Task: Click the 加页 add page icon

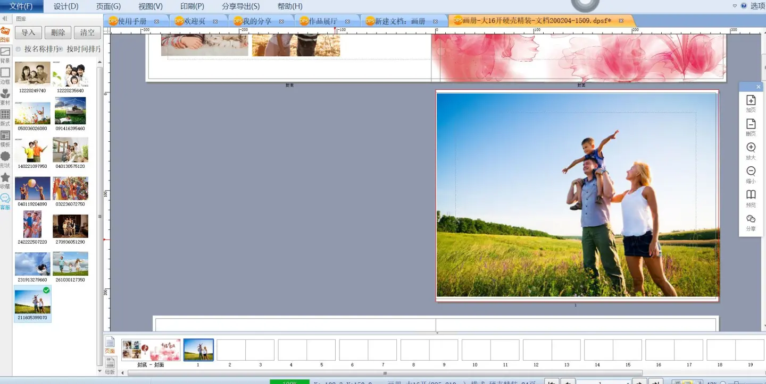Action: click(751, 100)
